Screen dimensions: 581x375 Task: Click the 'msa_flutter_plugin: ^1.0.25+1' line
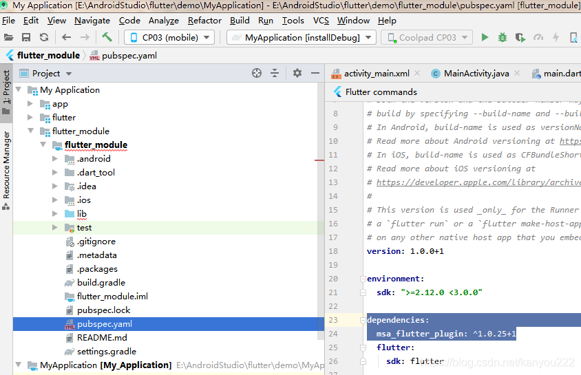coord(446,334)
